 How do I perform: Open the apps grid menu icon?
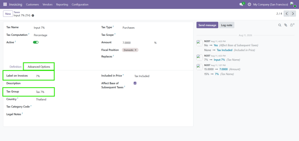(5, 4)
